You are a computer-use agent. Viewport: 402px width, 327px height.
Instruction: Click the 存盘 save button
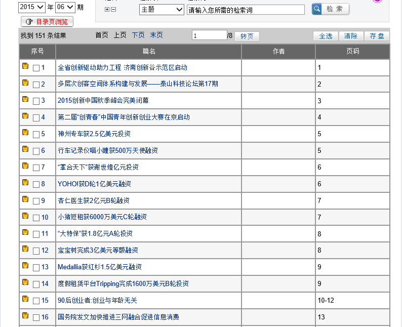point(377,36)
